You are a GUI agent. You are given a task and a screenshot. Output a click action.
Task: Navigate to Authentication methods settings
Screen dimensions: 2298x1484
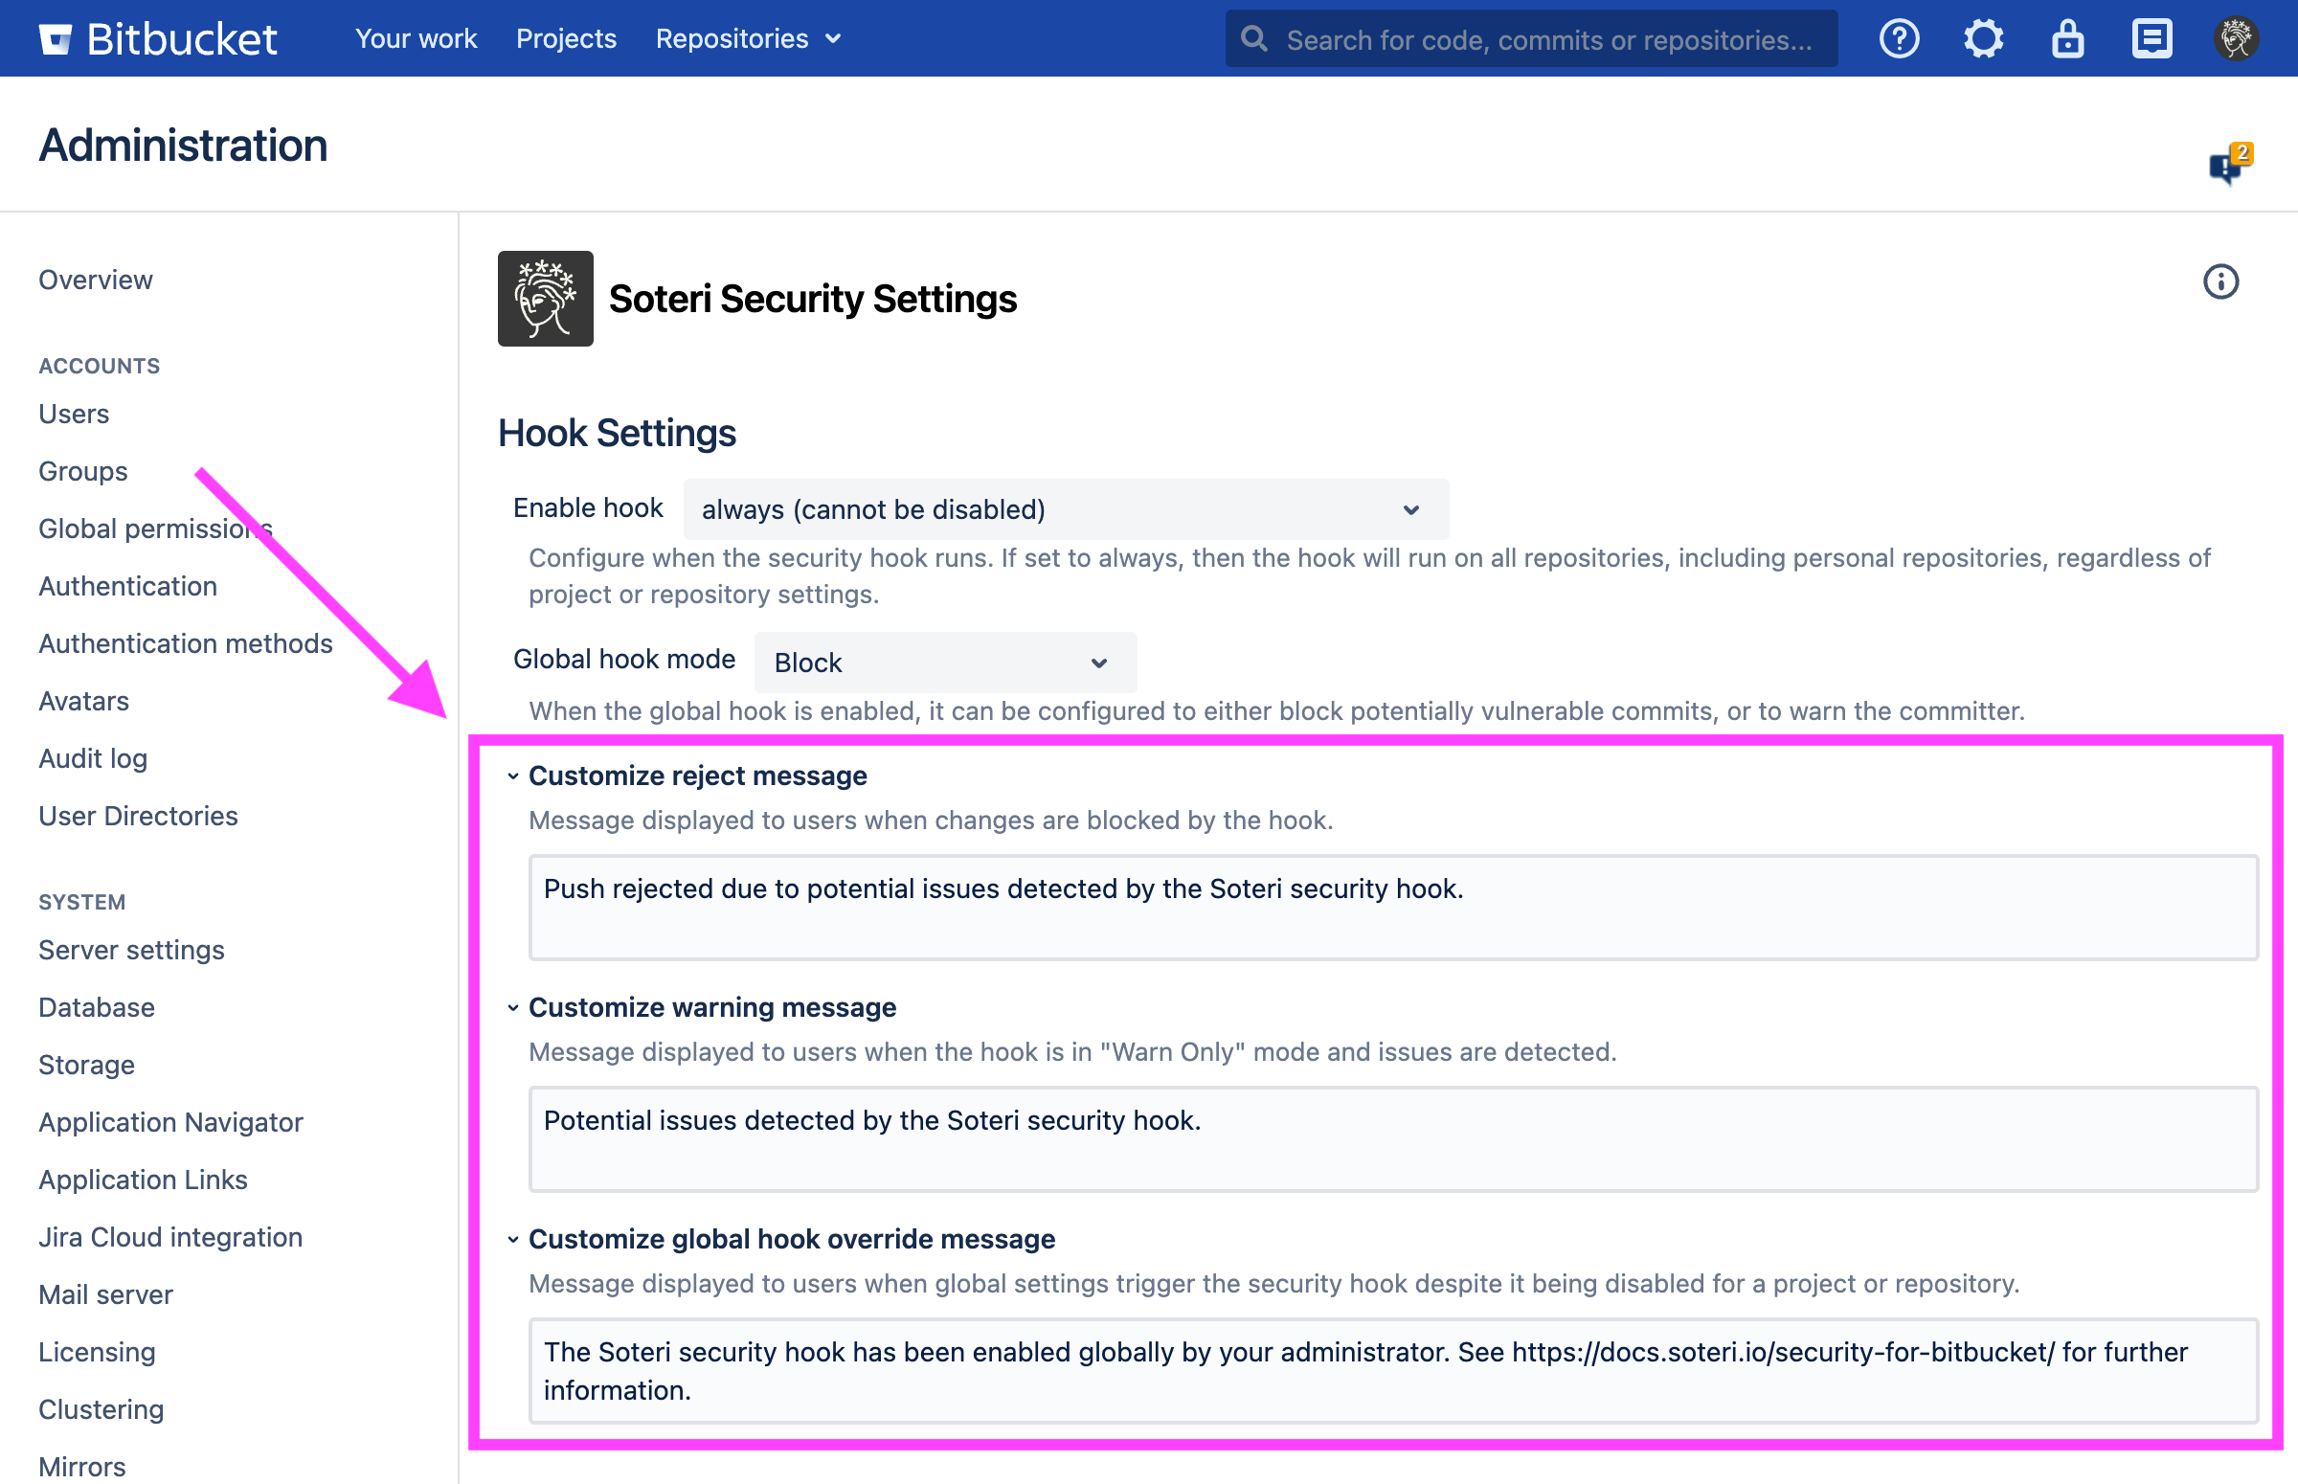coord(185,643)
